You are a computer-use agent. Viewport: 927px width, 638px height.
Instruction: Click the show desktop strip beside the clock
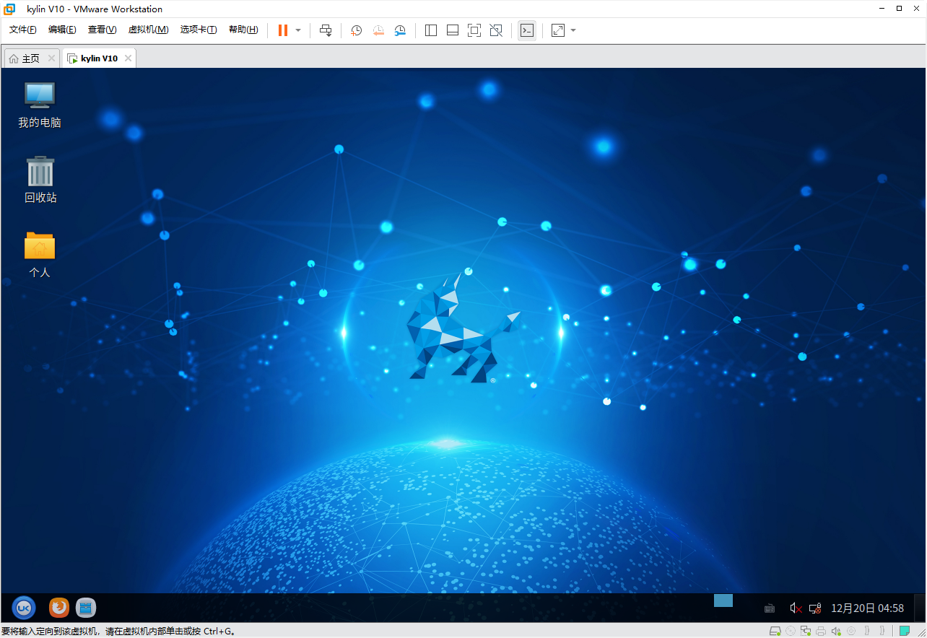tap(920, 608)
